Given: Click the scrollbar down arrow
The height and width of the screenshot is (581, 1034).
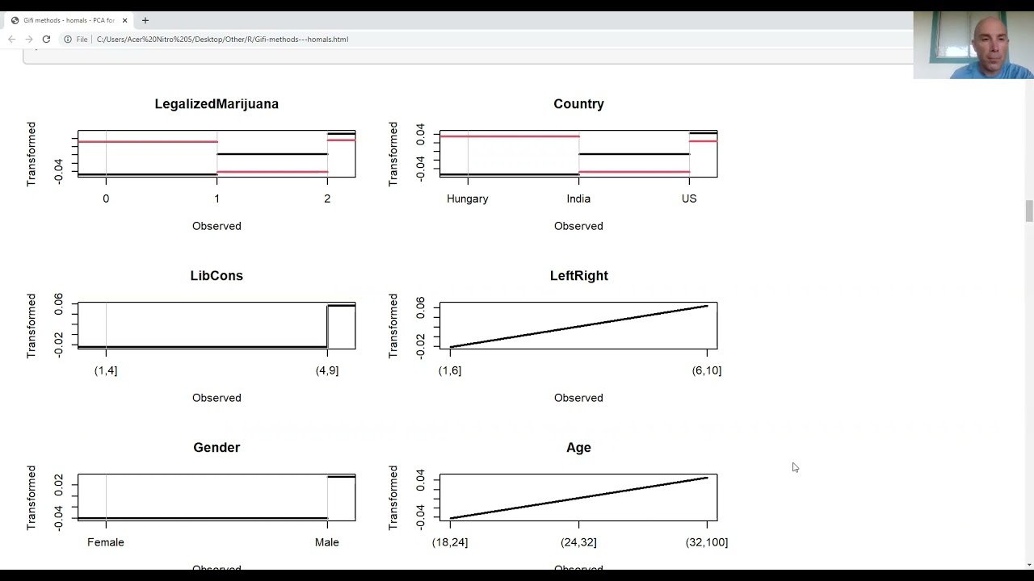Looking at the screenshot, I should coord(1028,564).
